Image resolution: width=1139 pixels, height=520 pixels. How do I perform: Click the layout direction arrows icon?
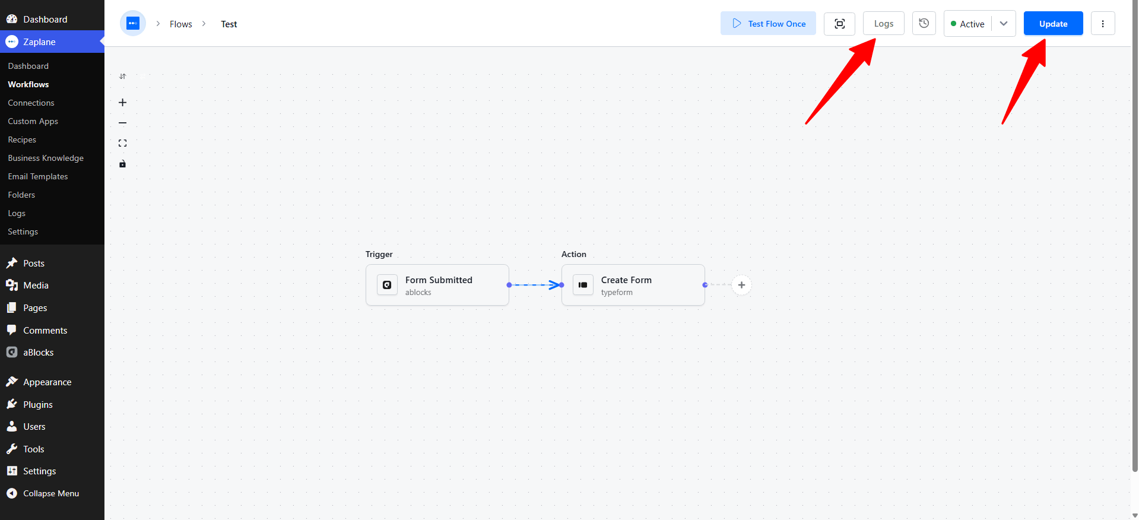pyautogui.click(x=122, y=77)
